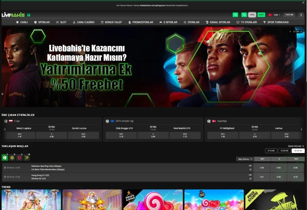
Task: Close the top address notification bar
Action: [x=303, y=3]
